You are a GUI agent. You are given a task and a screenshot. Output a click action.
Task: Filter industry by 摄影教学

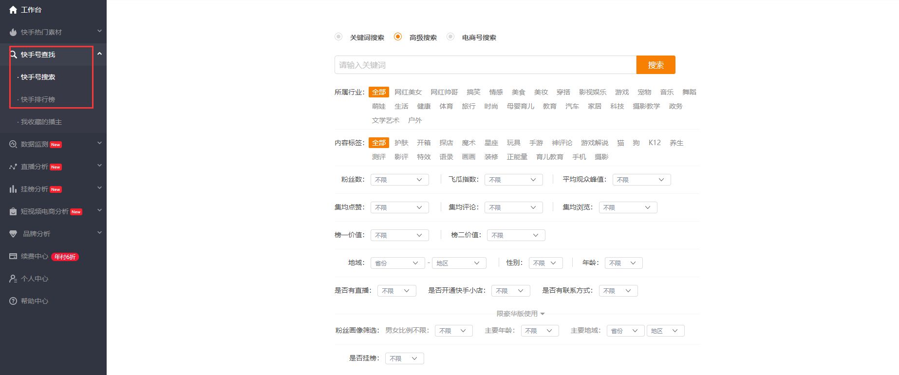coord(646,106)
